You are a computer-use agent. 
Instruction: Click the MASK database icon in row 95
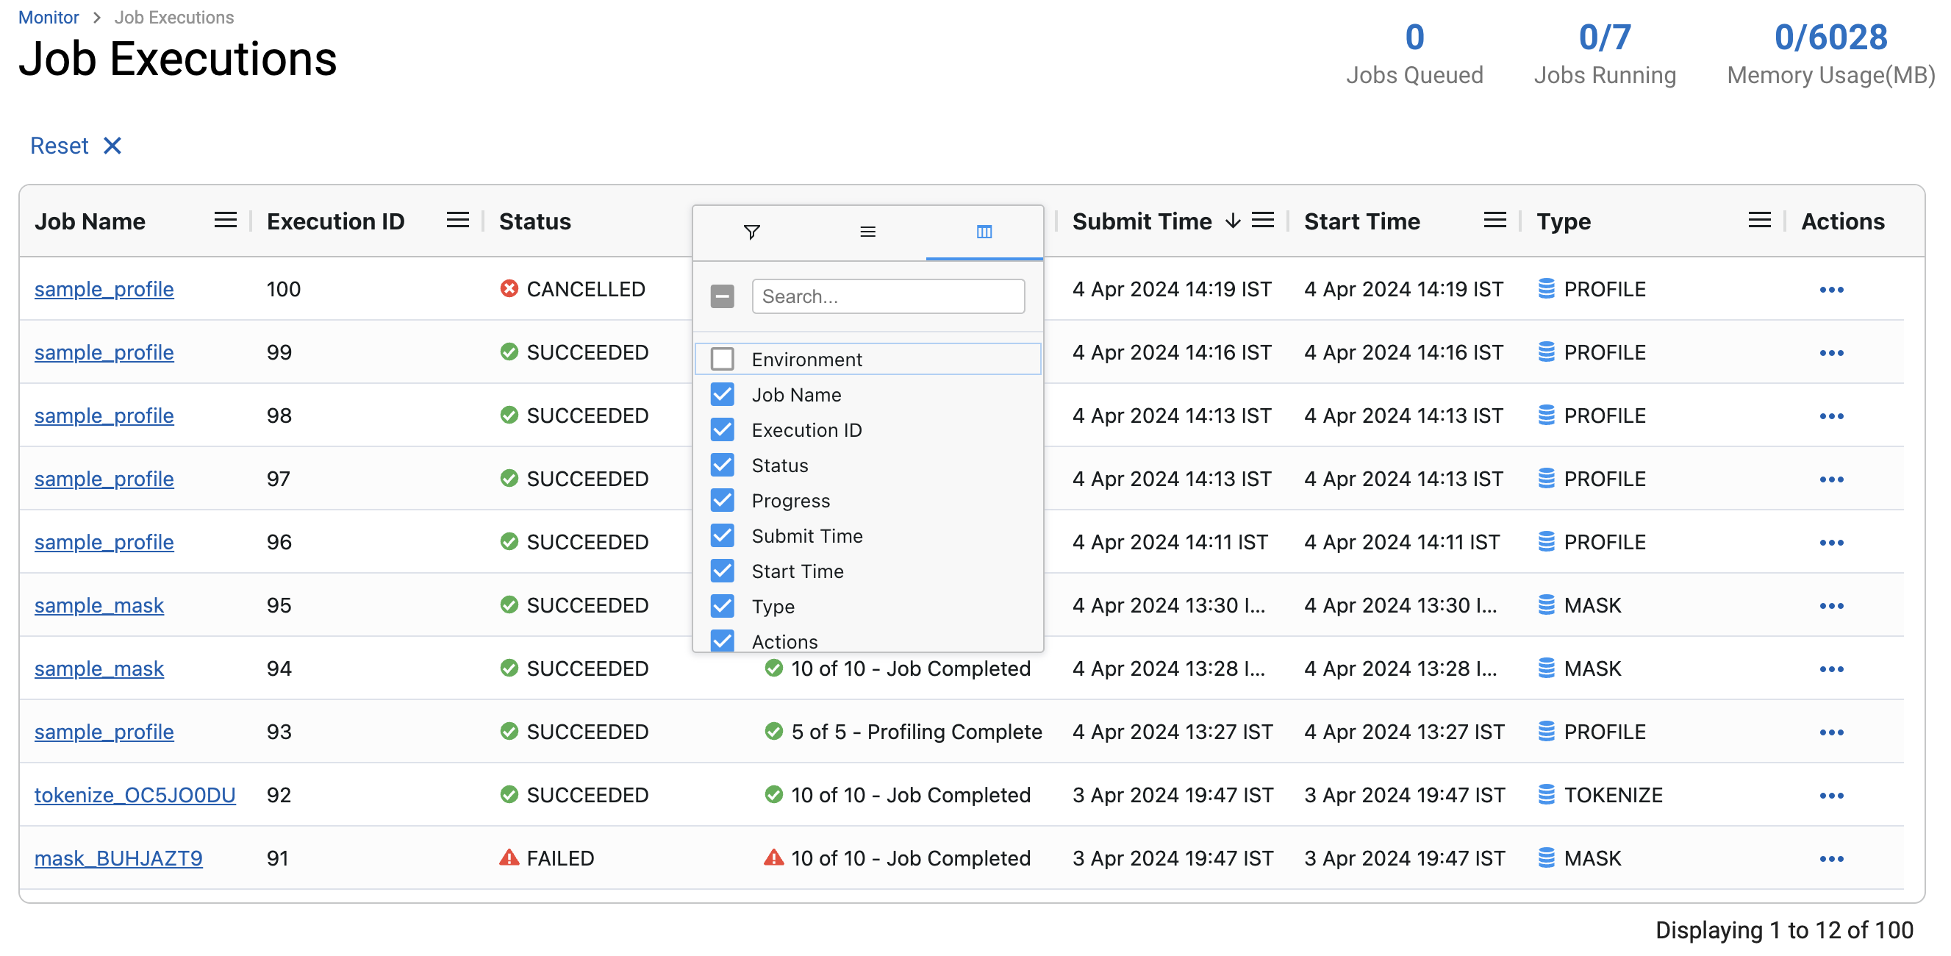point(1546,605)
